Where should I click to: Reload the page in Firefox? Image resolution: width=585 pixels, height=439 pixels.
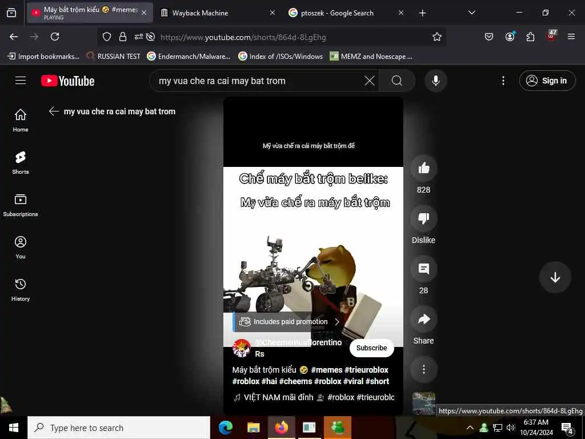pos(55,37)
